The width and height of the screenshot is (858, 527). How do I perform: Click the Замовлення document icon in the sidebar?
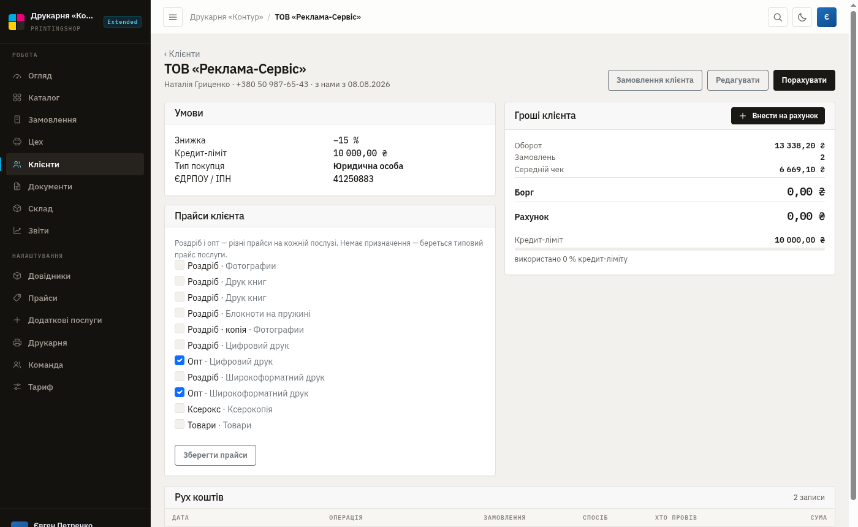pos(17,120)
